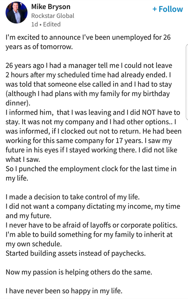Click the 'I have never been so happy' closing line
Viewport: 188px width, 299px height.
pyautogui.click(x=64, y=291)
